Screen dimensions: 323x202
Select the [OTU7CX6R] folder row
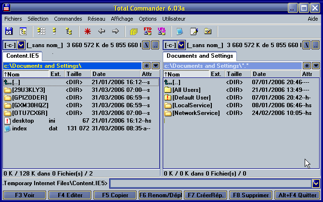coord(81,113)
